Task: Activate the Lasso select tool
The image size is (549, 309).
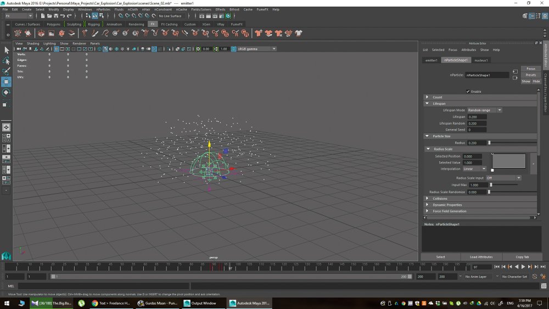Action: pyautogui.click(x=6, y=61)
